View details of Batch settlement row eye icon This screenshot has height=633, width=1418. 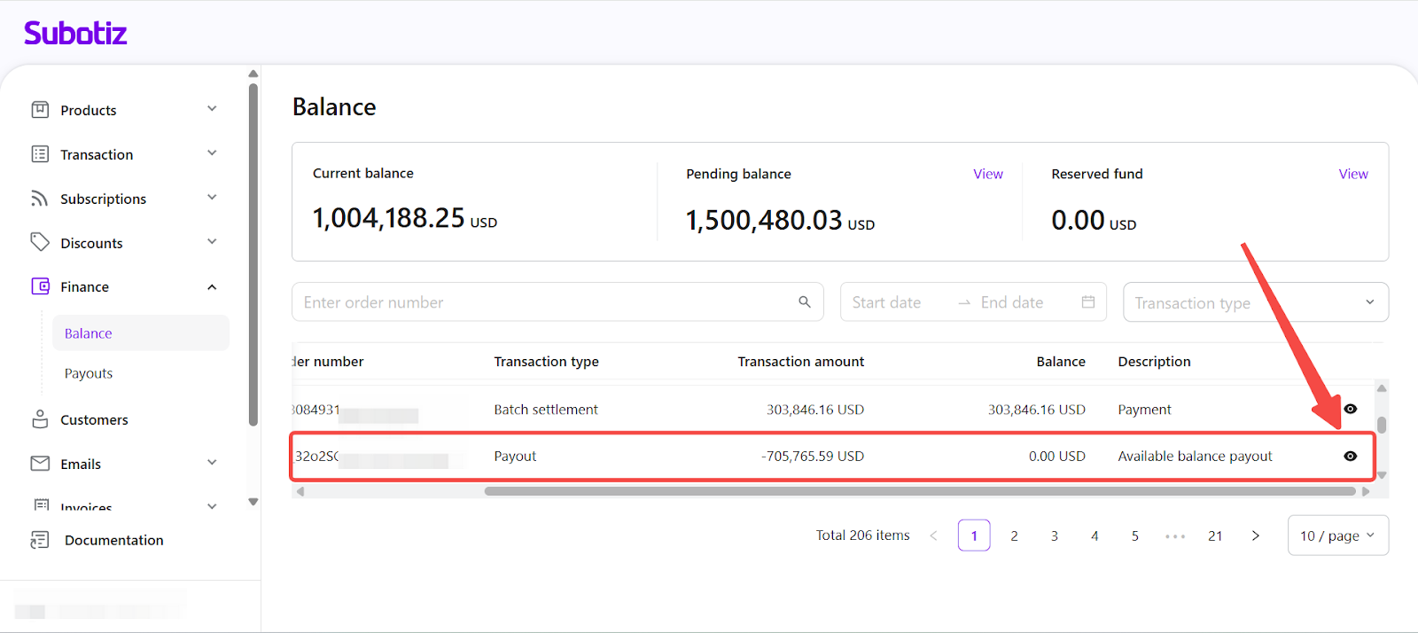[1350, 409]
